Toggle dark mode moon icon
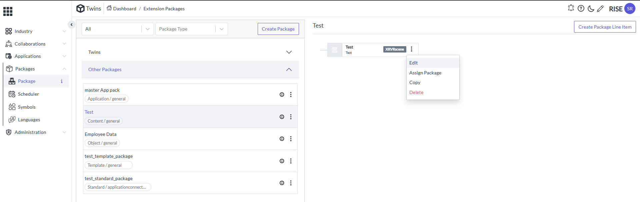This screenshot has height=202, width=640. tap(591, 9)
